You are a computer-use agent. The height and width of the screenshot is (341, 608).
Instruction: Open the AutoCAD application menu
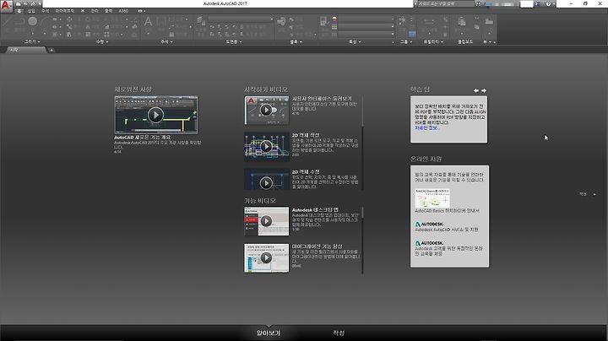pos(6,6)
